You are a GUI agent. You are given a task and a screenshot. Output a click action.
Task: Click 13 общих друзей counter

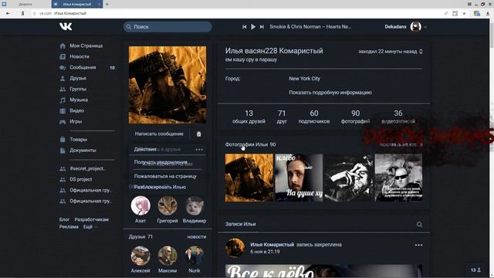click(x=249, y=117)
